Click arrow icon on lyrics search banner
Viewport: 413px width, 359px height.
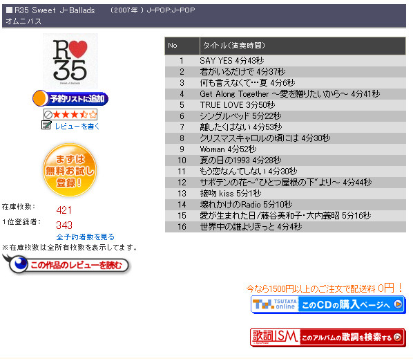(397, 337)
